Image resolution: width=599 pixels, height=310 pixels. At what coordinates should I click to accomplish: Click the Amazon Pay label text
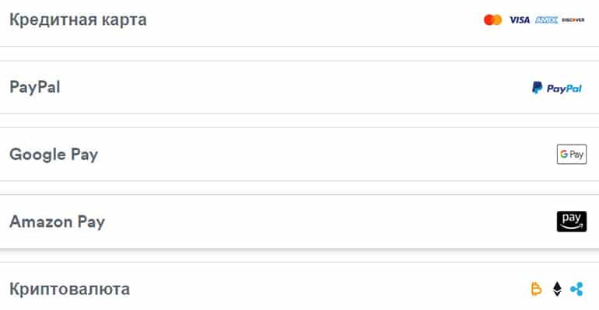point(58,222)
